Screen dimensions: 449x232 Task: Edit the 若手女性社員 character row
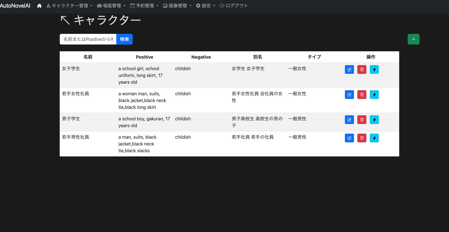point(349,95)
